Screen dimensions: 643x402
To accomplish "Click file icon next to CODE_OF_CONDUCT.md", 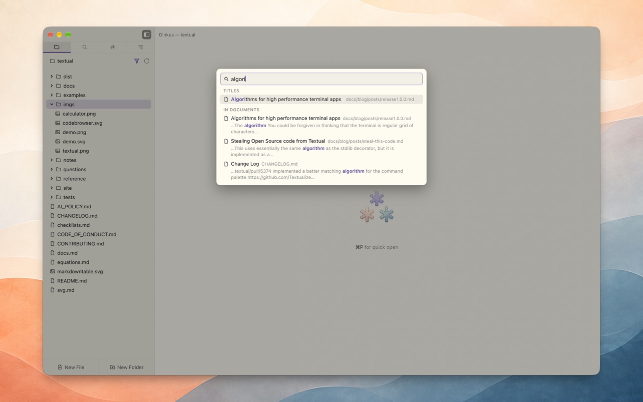I will (52, 234).
